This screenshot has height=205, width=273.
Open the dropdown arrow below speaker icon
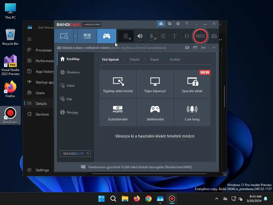pyautogui.click(x=140, y=41)
